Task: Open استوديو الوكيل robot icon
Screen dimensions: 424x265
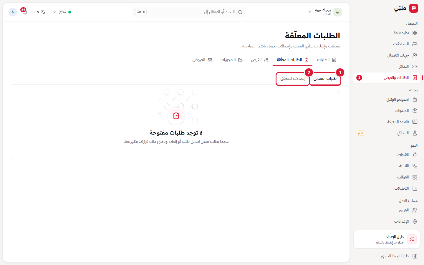Action: [x=415, y=100]
